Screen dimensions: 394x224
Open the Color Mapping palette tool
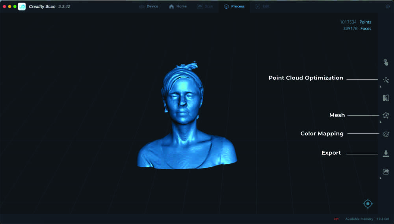(x=386, y=134)
